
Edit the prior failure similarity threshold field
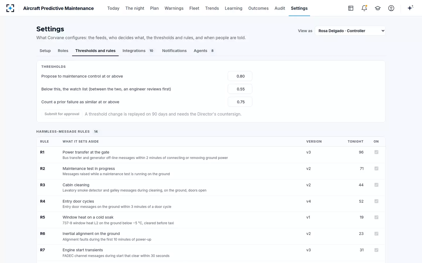tap(240, 102)
